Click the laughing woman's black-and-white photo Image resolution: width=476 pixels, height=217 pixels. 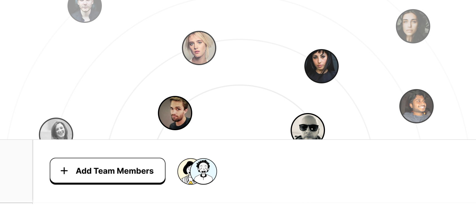56,129
